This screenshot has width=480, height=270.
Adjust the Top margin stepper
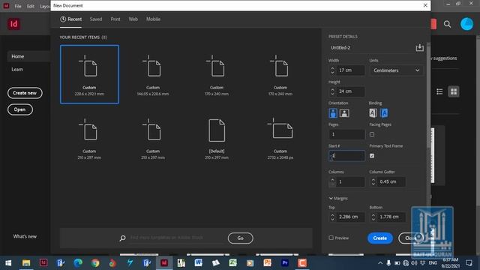point(332,217)
